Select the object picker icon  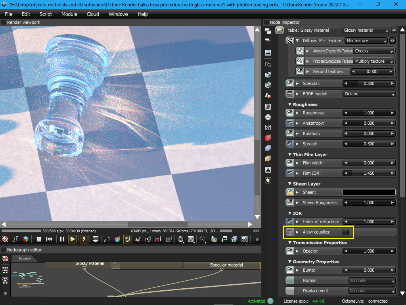click(x=138, y=239)
